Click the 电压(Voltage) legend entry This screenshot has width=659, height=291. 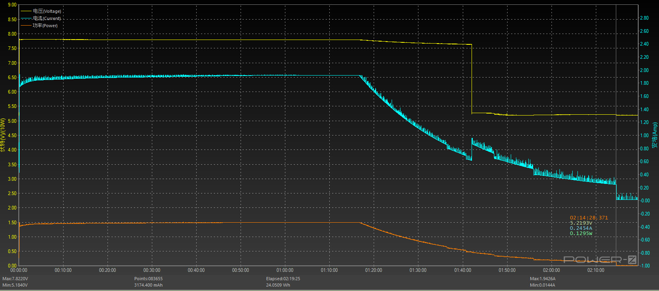pos(41,11)
